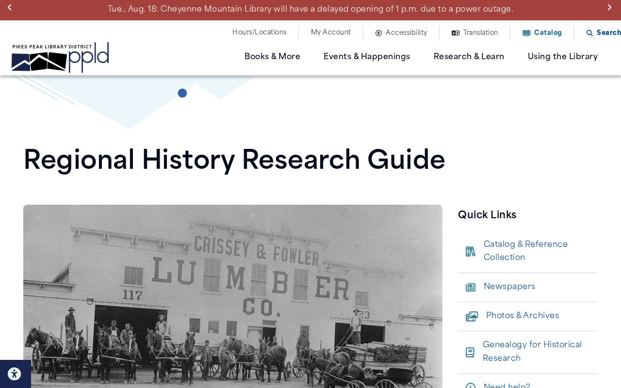621x388 pixels.
Task: Click the Cheyenne Mountain Library delayed opening alert
Action: [x=310, y=9]
